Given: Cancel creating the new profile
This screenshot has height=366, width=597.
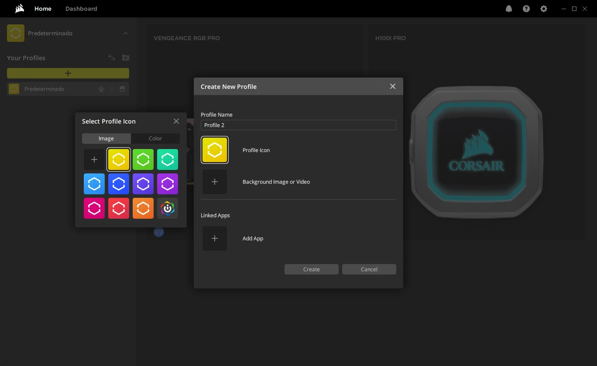Looking at the screenshot, I should point(369,269).
